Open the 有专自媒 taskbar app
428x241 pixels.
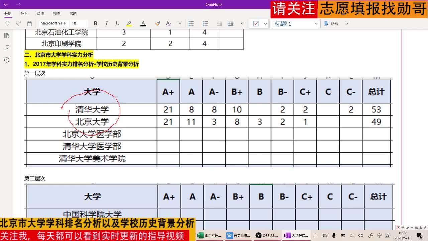click(238, 235)
